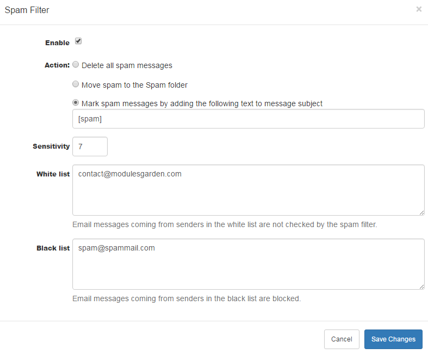Choose Move spam to the Spam folder
The image size is (428, 354).
coord(76,84)
